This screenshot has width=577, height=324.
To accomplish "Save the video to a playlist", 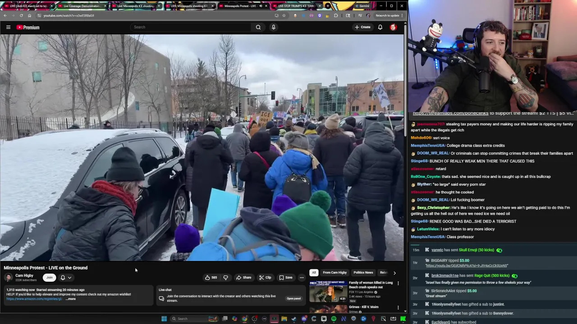I will (x=286, y=277).
